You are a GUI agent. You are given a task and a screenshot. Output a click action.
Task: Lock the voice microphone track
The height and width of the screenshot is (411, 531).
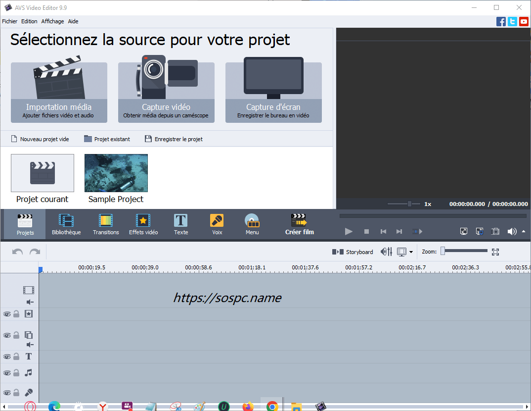[x=16, y=392]
